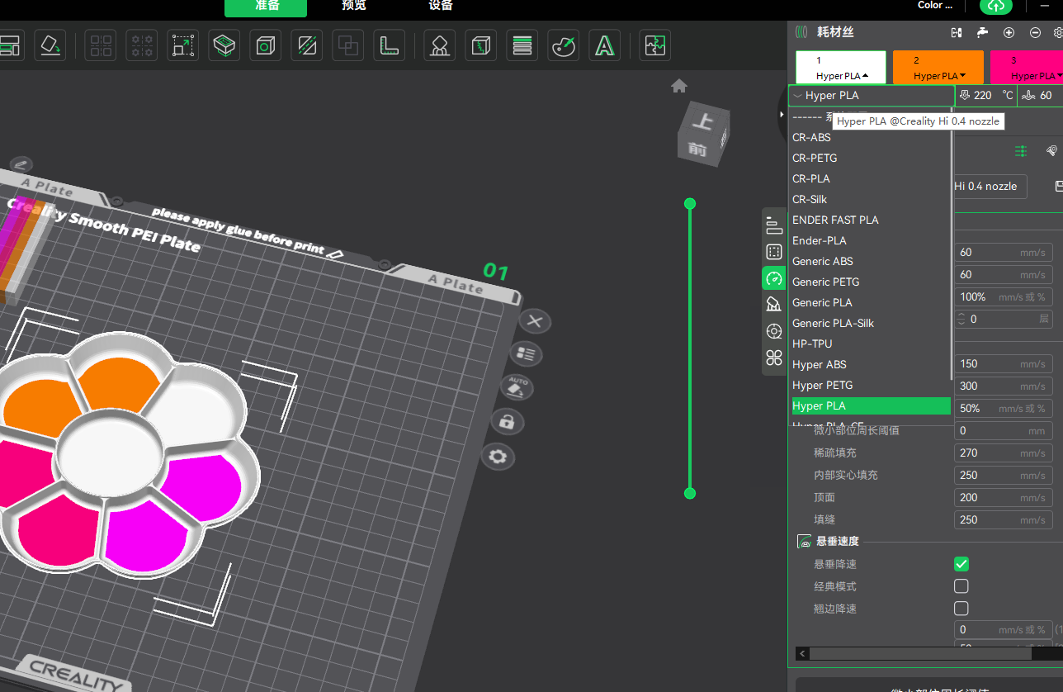
Task: Click the top handle of layer slider
Action: click(x=690, y=204)
